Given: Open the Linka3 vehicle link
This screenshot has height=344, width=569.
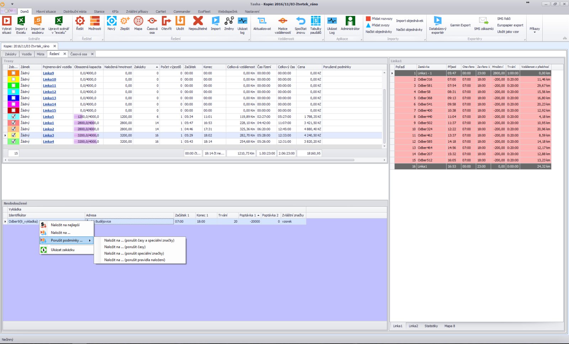Looking at the screenshot, I should (48, 135).
